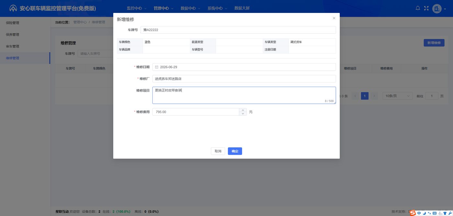
Task: Click the 取消 button
Action: 218,151
